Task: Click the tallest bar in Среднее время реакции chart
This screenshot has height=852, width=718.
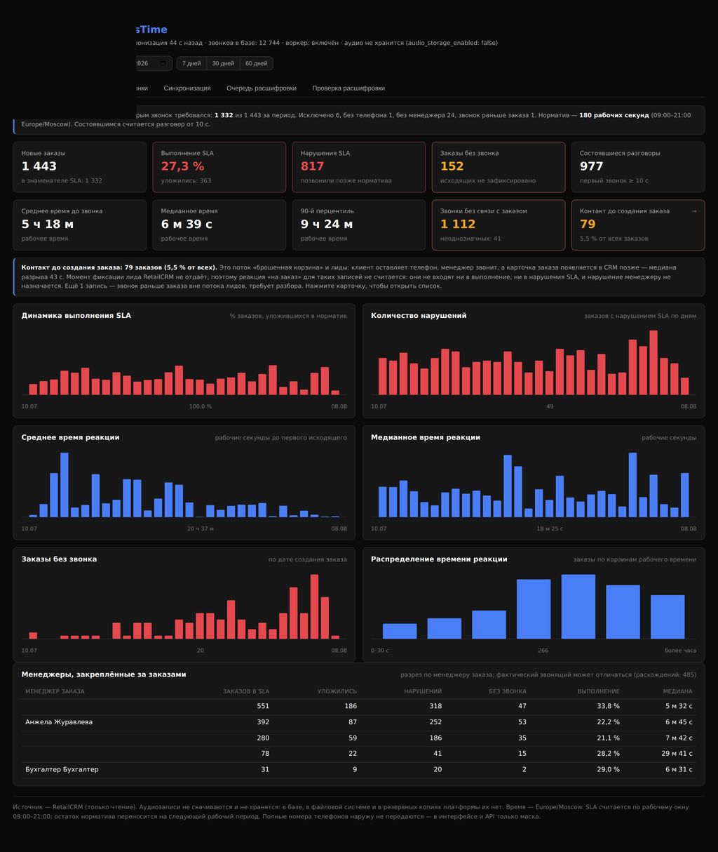Action: (65, 484)
